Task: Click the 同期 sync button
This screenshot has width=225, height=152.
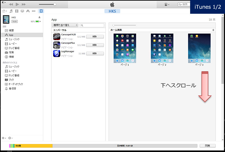Action: 208,146
